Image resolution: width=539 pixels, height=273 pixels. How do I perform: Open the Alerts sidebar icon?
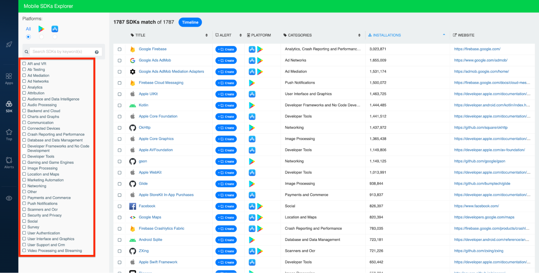pyautogui.click(x=9, y=163)
